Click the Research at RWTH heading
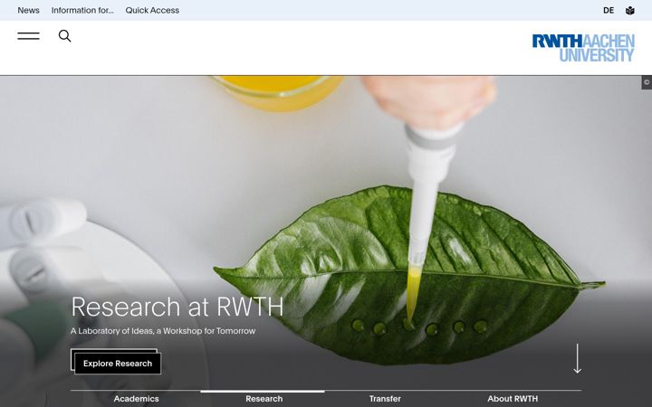Image resolution: width=652 pixels, height=407 pixels. point(177,307)
